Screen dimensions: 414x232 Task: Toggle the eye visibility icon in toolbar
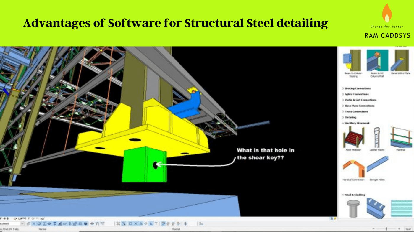click(x=92, y=223)
